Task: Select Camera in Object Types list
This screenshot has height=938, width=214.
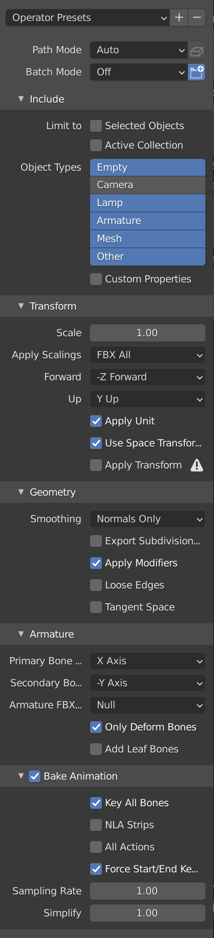Action: [147, 185]
